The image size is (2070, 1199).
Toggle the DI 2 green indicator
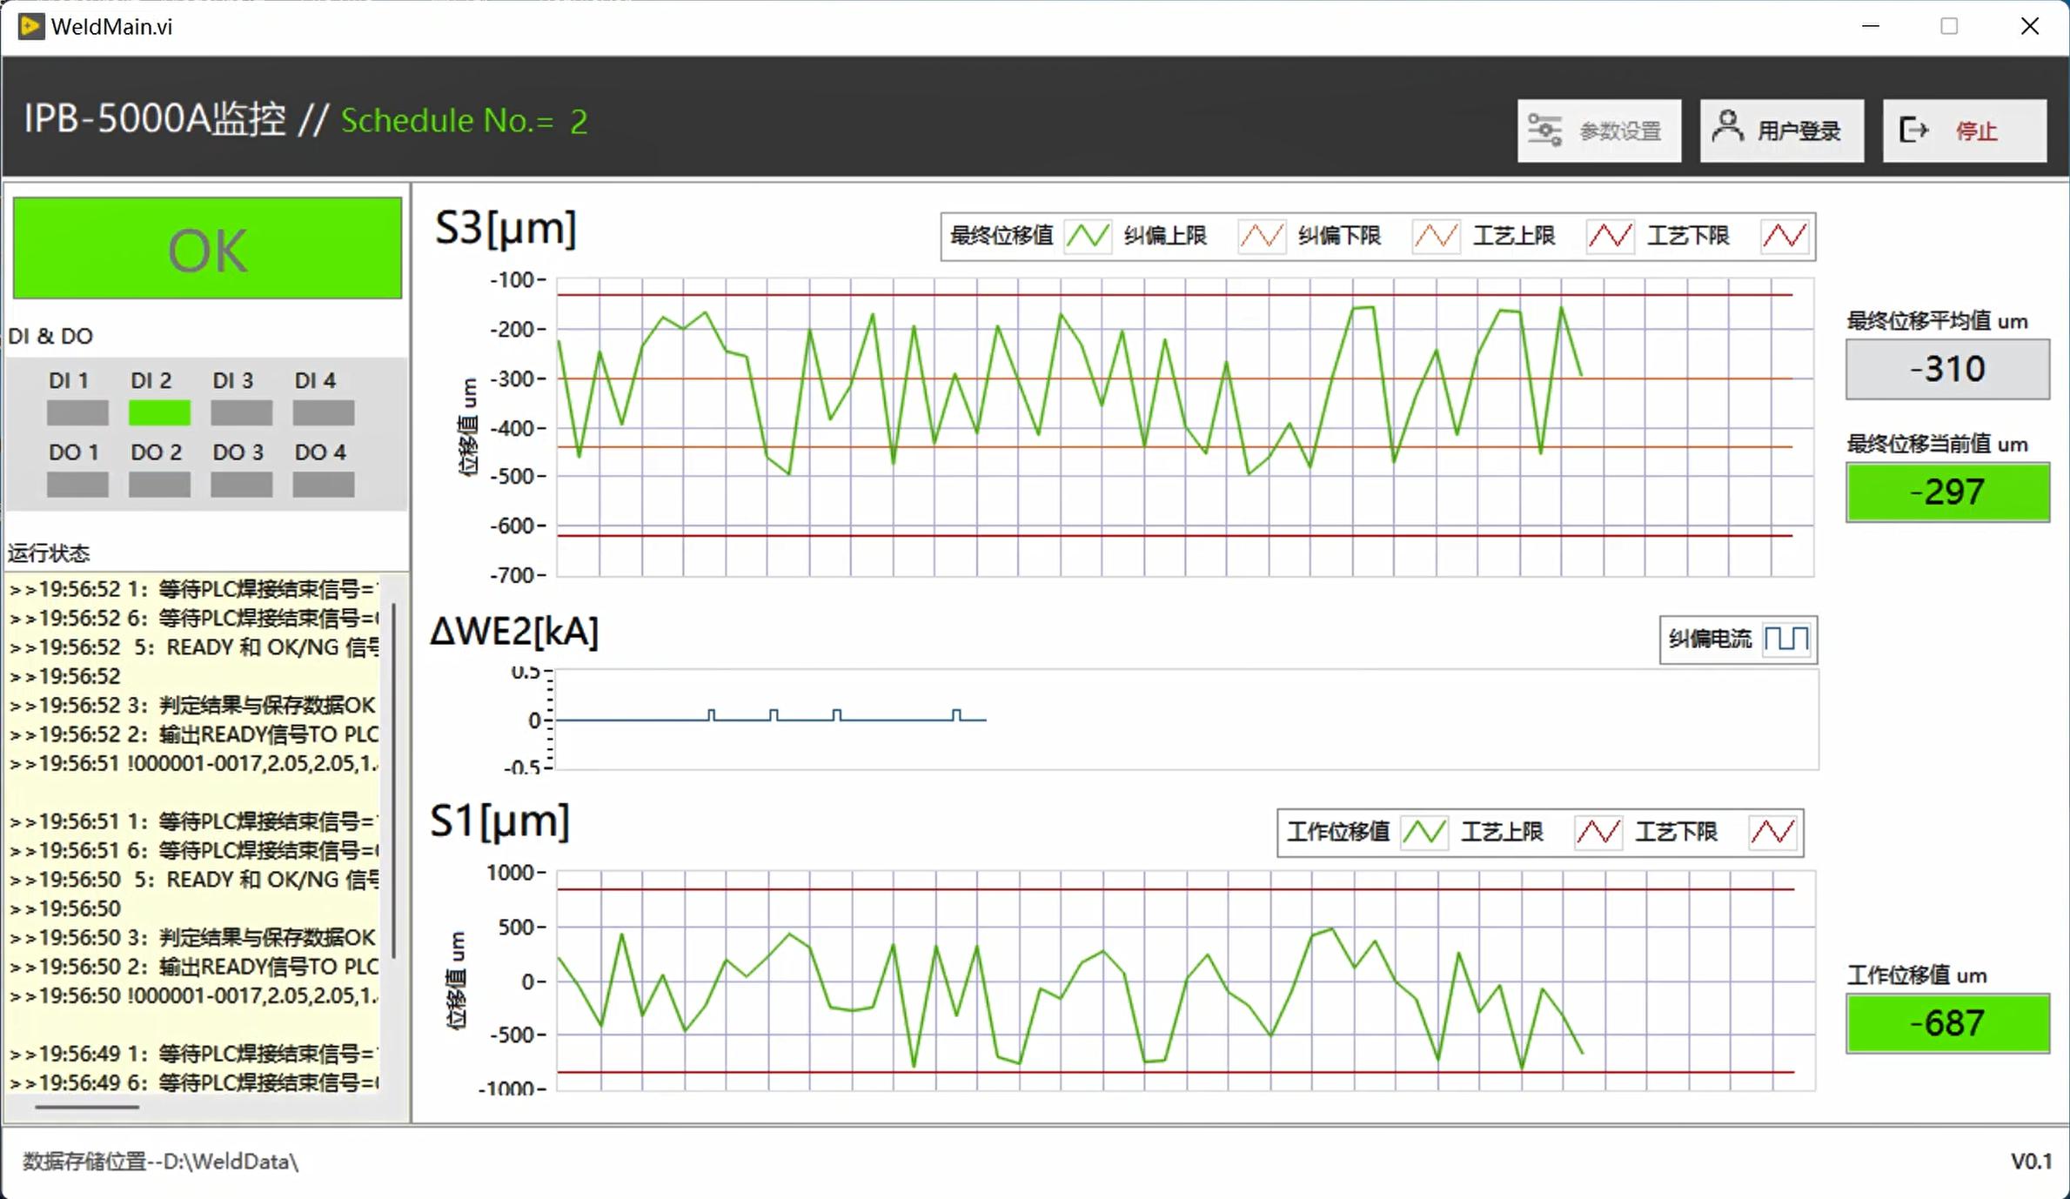pyautogui.click(x=159, y=412)
